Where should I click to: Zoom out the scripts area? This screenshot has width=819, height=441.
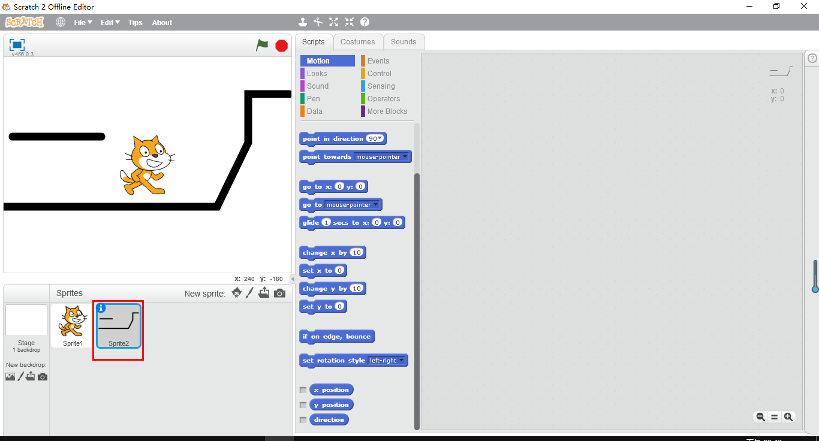coord(760,417)
